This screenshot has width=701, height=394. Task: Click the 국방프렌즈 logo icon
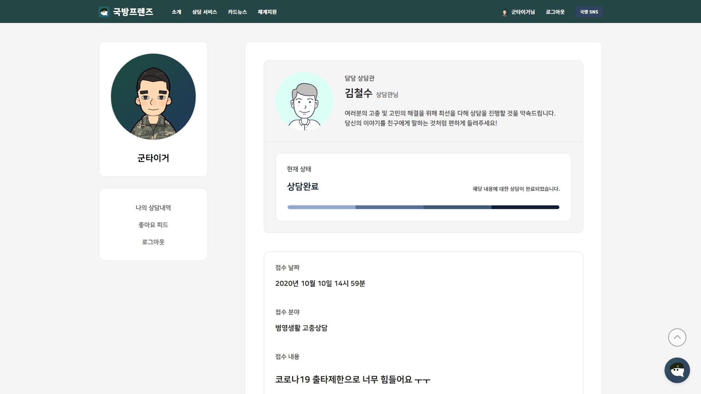104,12
